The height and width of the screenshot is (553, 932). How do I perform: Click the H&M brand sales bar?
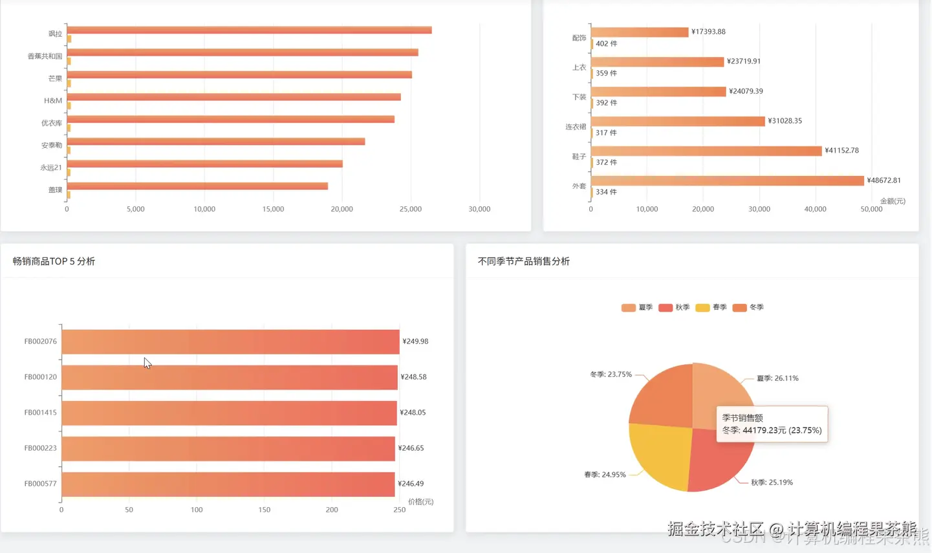click(x=233, y=97)
